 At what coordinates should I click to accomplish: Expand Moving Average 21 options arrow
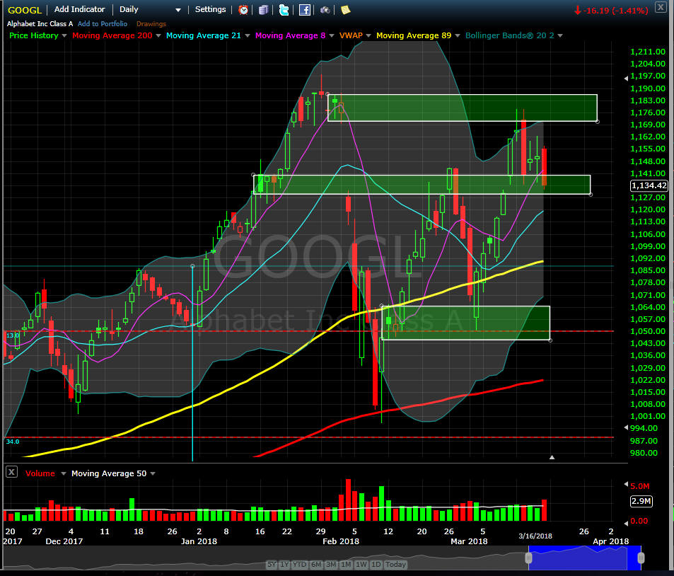click(x=247, y=35)
